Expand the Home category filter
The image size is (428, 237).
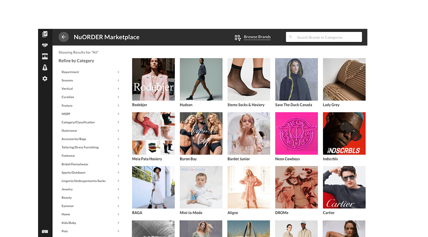pyautogui.click(x=90, y=214)
